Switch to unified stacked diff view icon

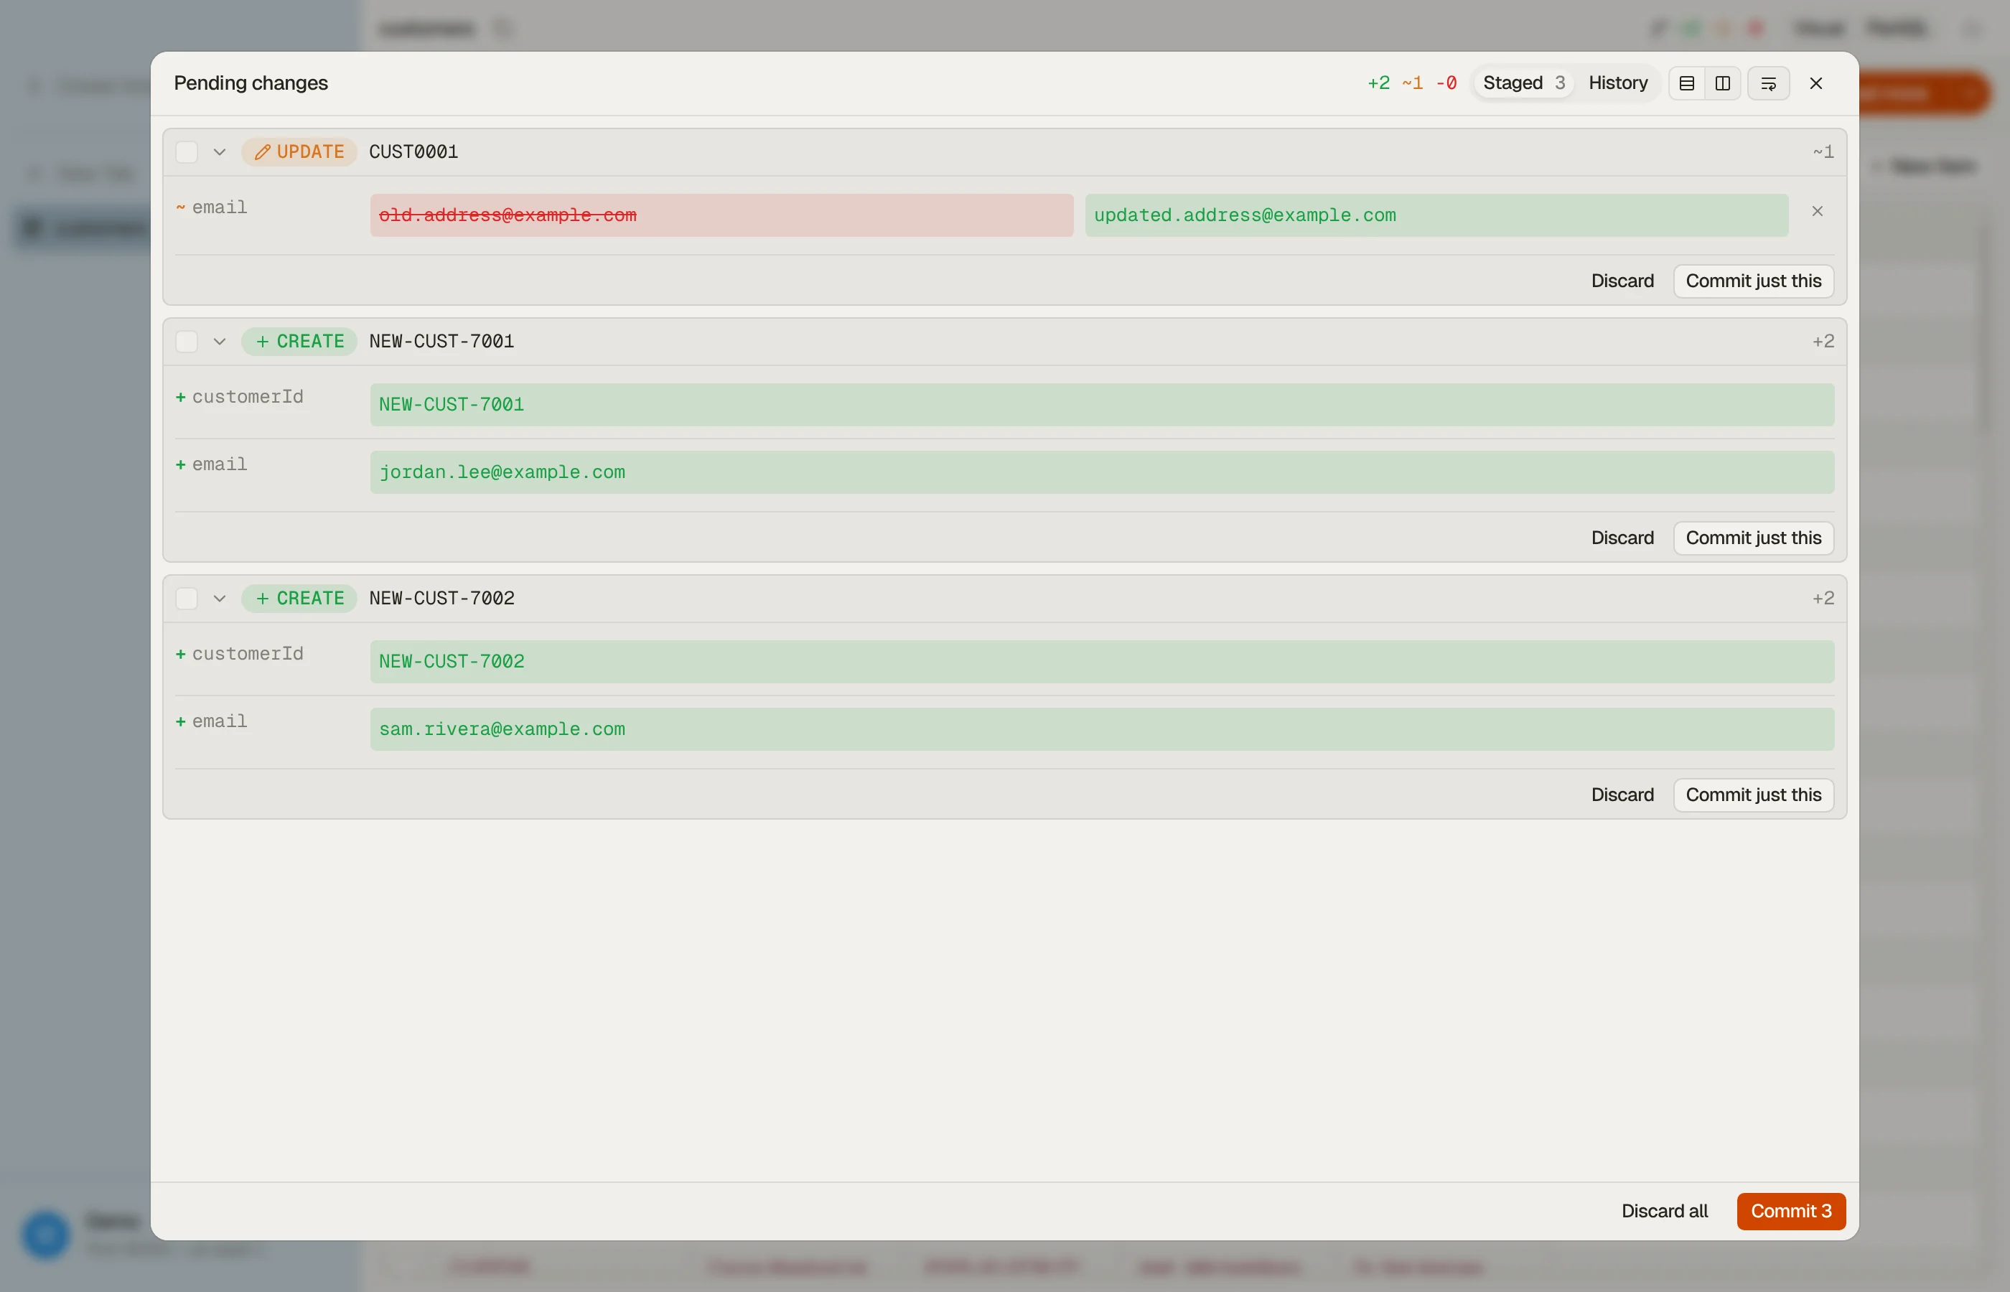point(1686,83)
